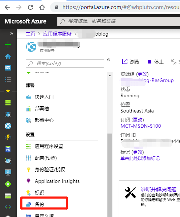
Task: Go back to the previous browser page
Action: pos(7,7)
